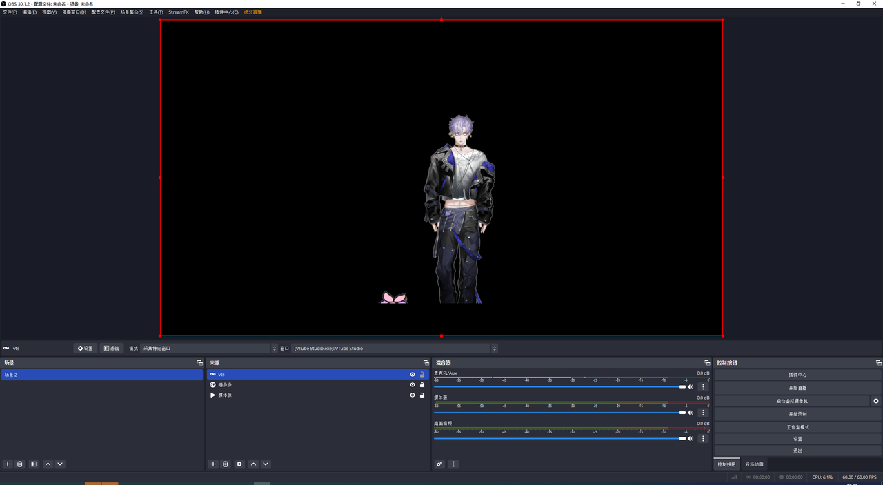Open the StreamFX menu
The image size is (883, 485).
click(178, 12)
